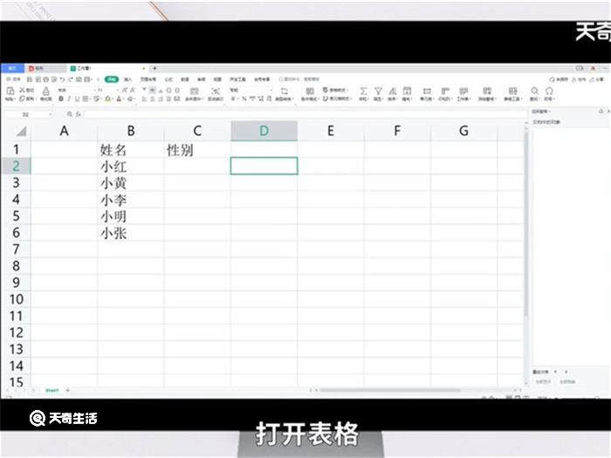Click the fx insert function icon
Image resolution: width=611 pixels, height=458 pixels.
tap(79, 114)
